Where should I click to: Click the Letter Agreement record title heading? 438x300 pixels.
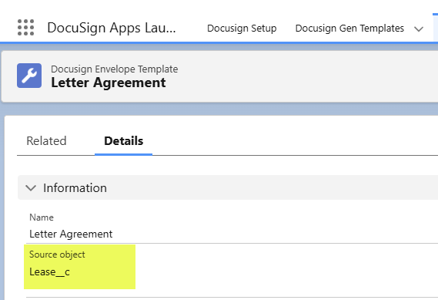pos(109,83)
